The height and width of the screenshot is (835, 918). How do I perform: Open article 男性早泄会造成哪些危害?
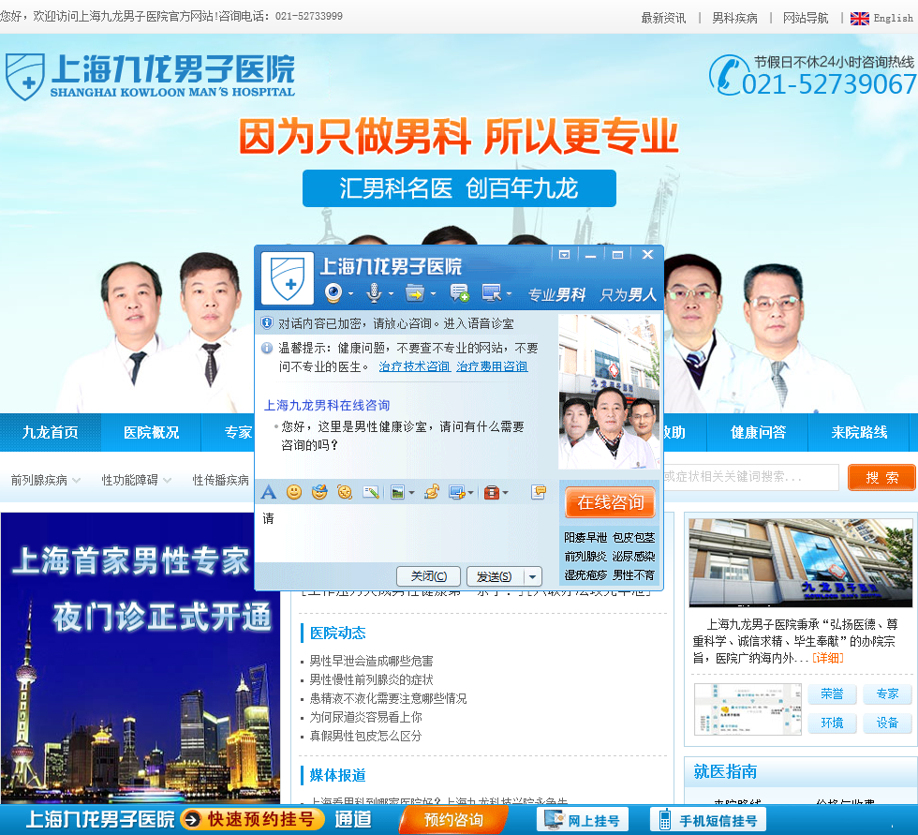coord(371,661)
